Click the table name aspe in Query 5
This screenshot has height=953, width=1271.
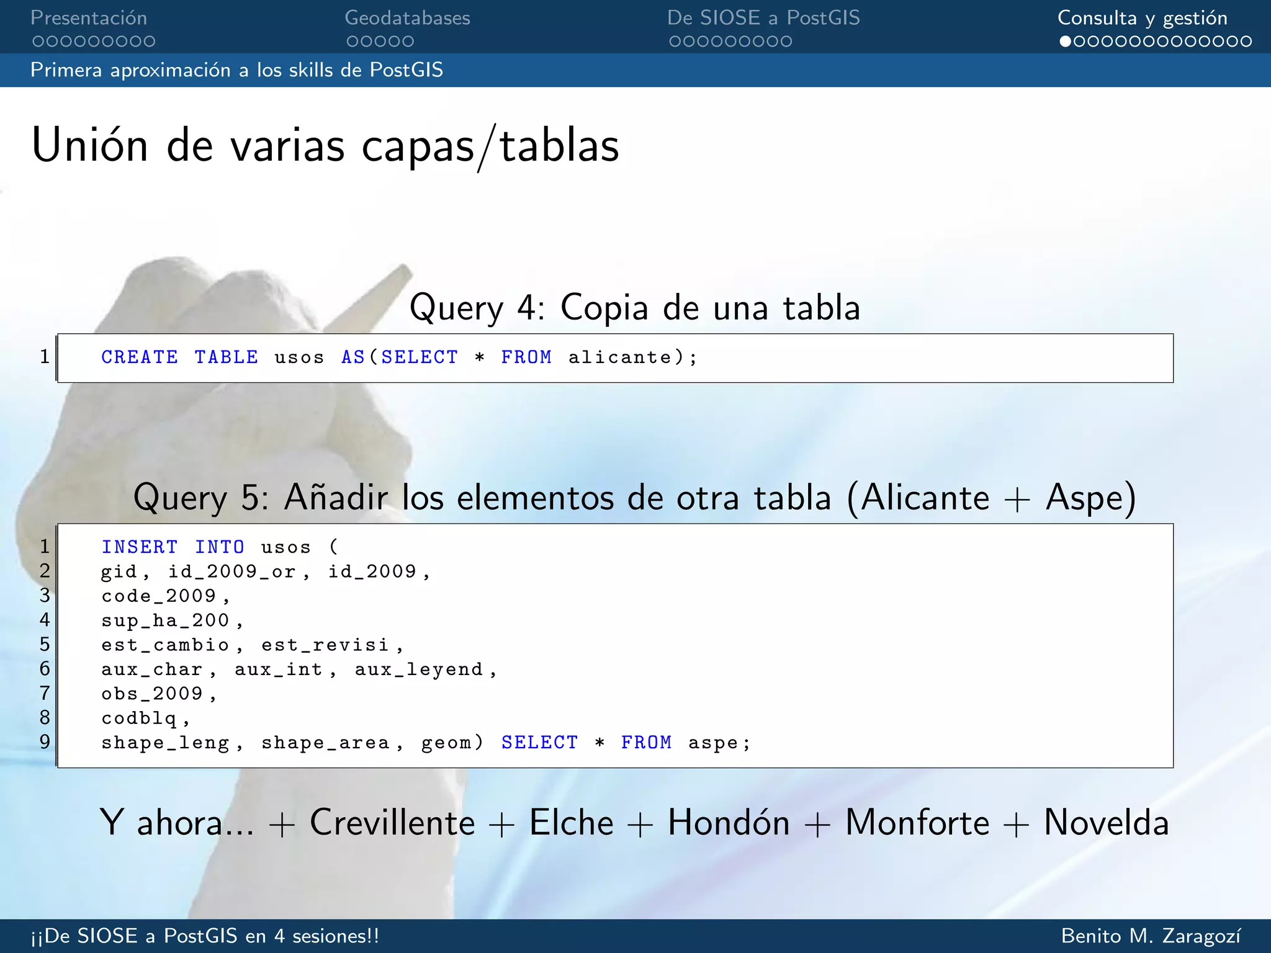[x=713, y=743]
